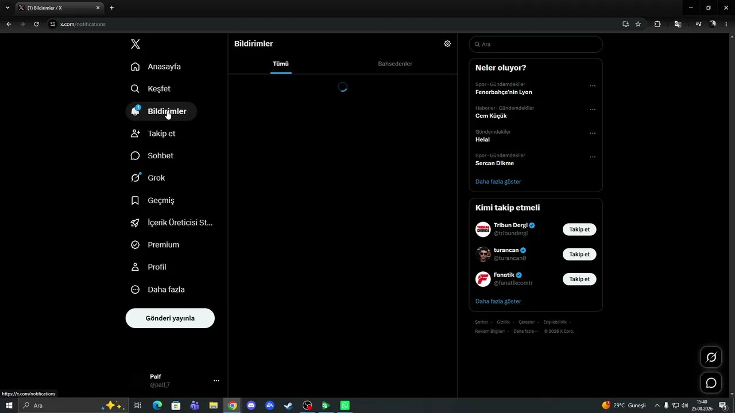Open Chrome profile avatar
This screenshot has height=413, width=735.
pyautogui.click(x=713, y=24)
